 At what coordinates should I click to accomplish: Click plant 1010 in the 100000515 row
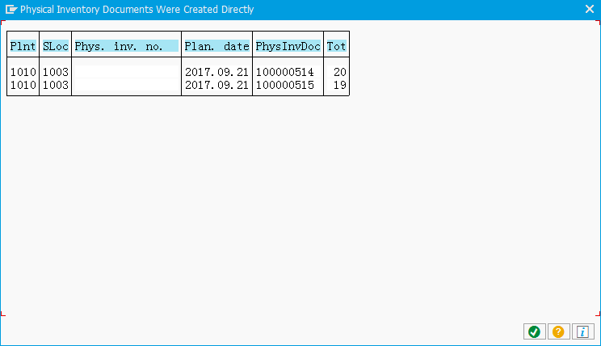23,85
